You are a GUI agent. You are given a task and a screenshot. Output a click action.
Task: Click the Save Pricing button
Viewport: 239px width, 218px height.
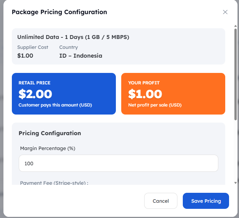(206, 201)
